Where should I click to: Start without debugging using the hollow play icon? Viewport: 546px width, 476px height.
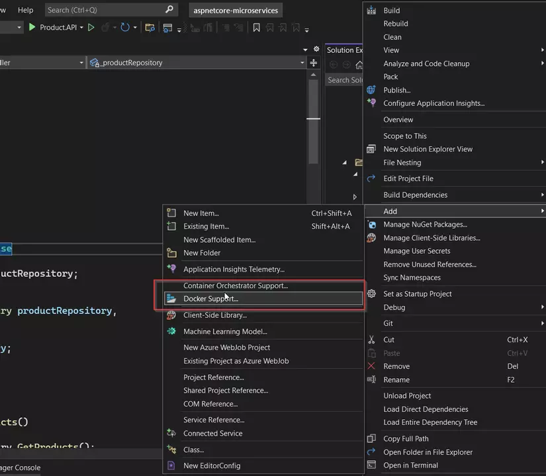[91, 27]
